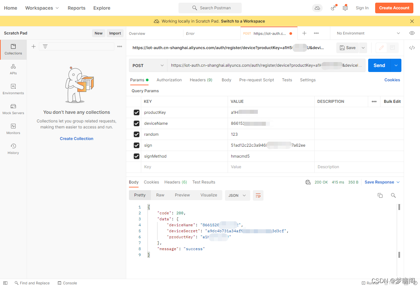The height and width of the screenshot is (287, 420).
Task: Switch to the Headers (9) request tab
Action: (201, 80)
